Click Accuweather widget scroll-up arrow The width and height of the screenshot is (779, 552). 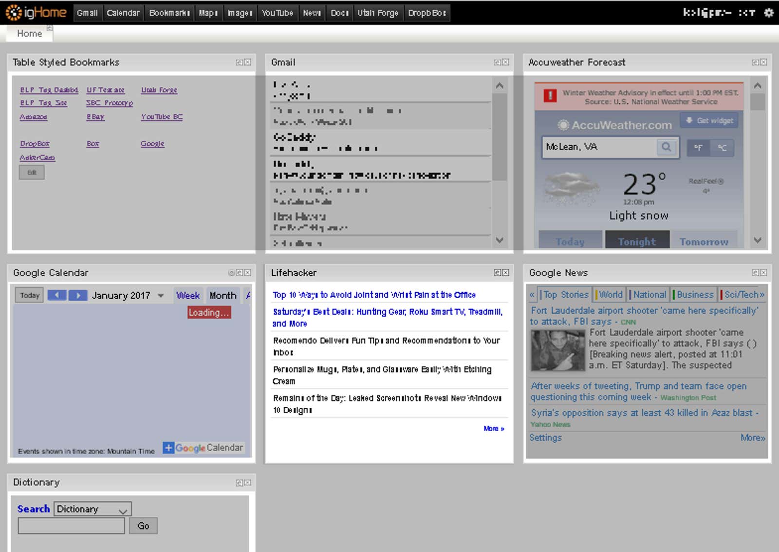pyautogui.click(x=758, y=86)
